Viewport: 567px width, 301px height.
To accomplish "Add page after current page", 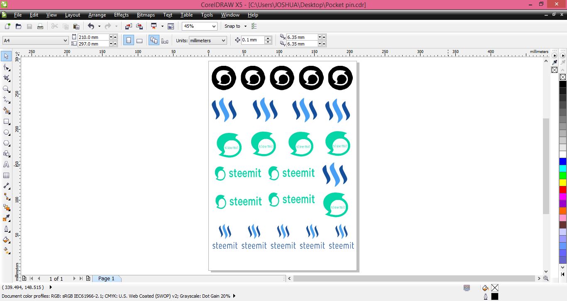I will 88,279.
